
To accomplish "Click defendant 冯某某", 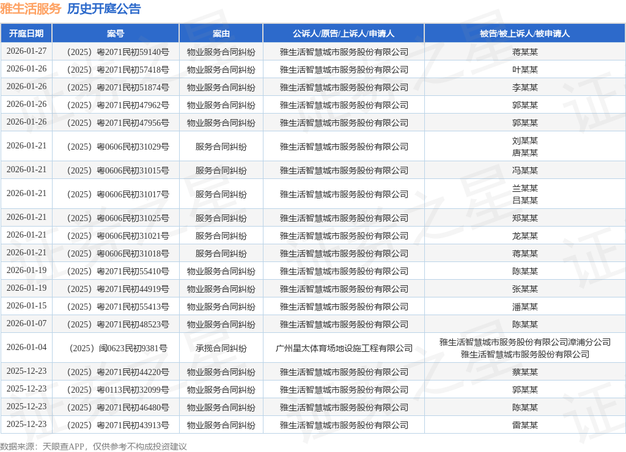I will pos(525,171).
